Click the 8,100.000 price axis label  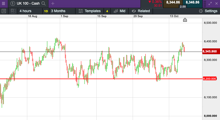pos(210,97)
